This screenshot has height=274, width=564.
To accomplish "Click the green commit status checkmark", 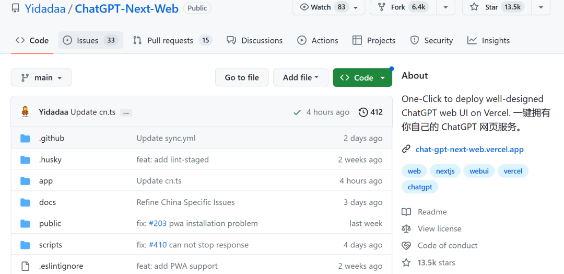I will pyautogui.click(x=297, y=112).
